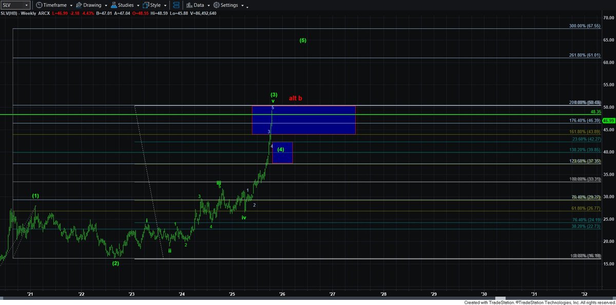Screen dimensions: 616x305
Task: Click the 61.80% (26.77) Fibonacci label
Action: 586,208
